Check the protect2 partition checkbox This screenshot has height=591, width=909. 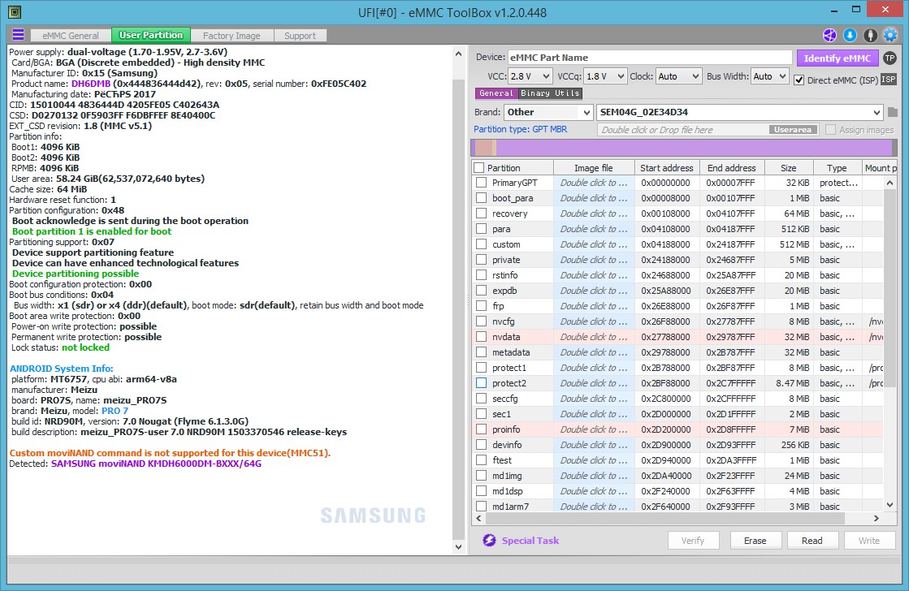pyautogui.click(x=481, y=383)
